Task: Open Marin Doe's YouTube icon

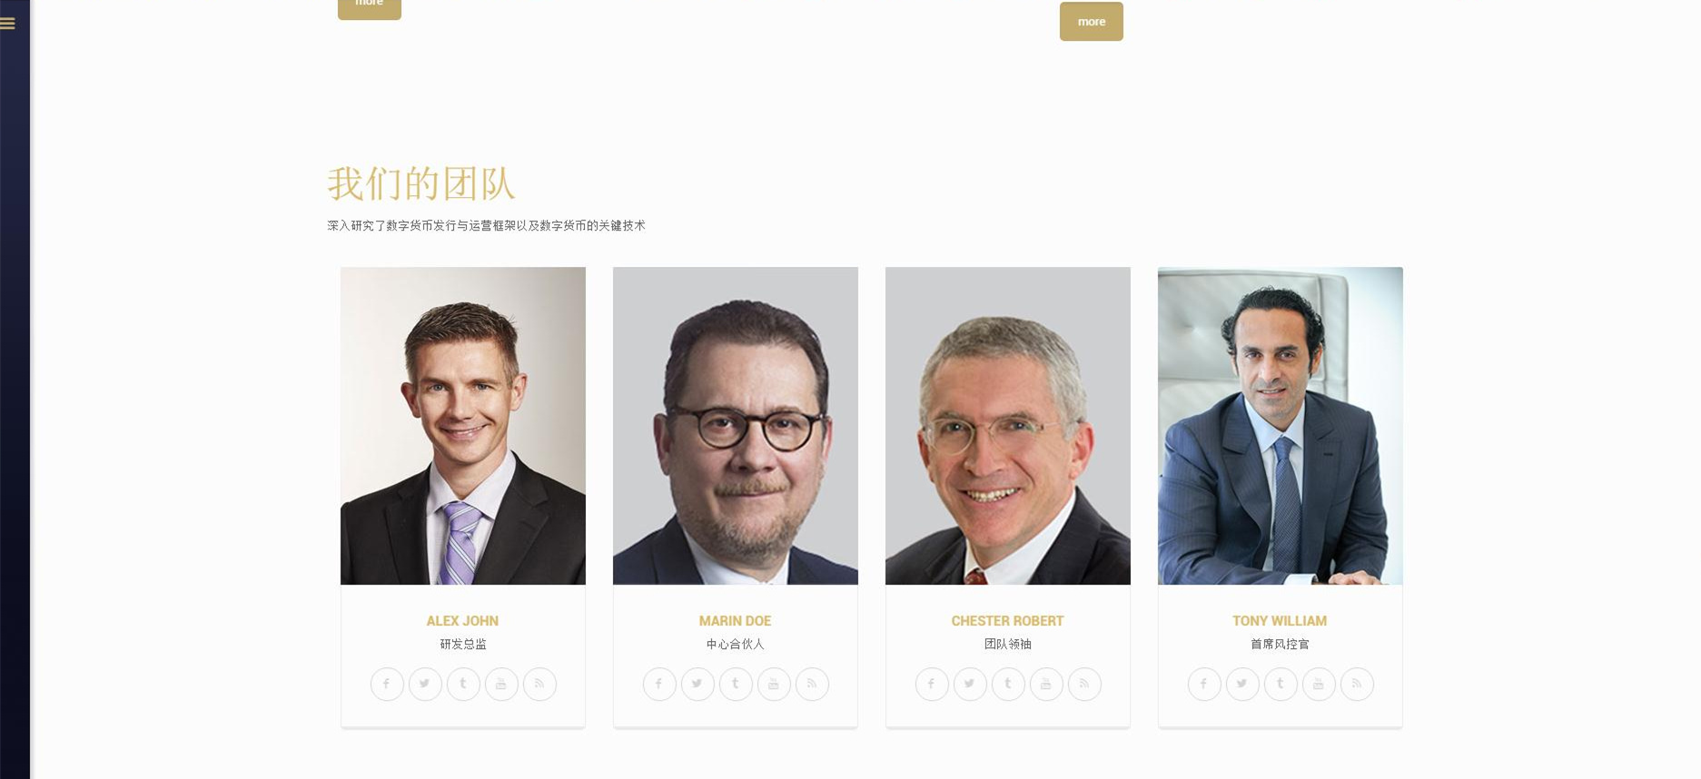Action: tap(774, 684)
